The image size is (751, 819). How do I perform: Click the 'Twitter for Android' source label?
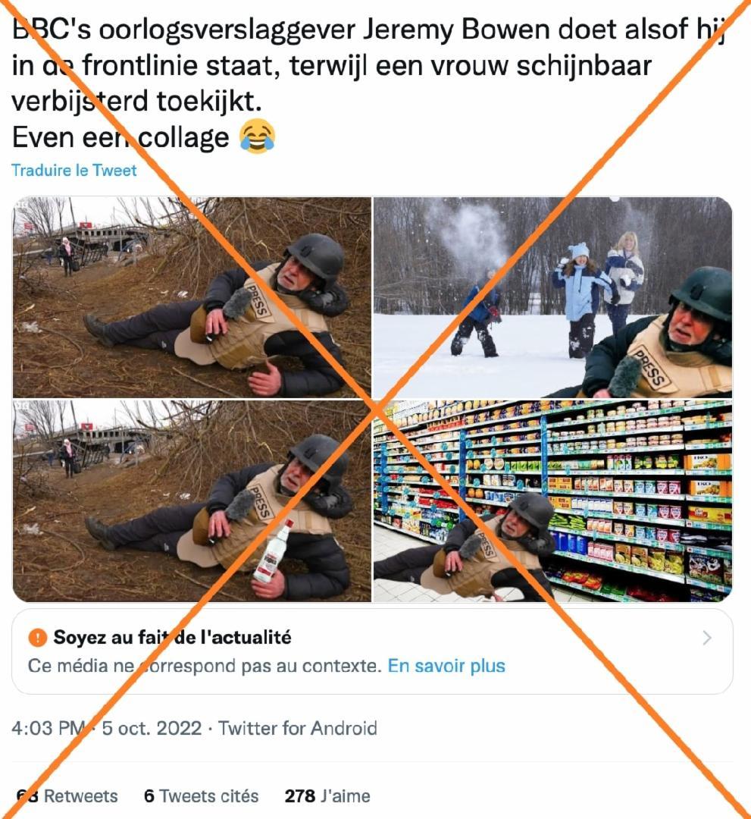[298, 728]
